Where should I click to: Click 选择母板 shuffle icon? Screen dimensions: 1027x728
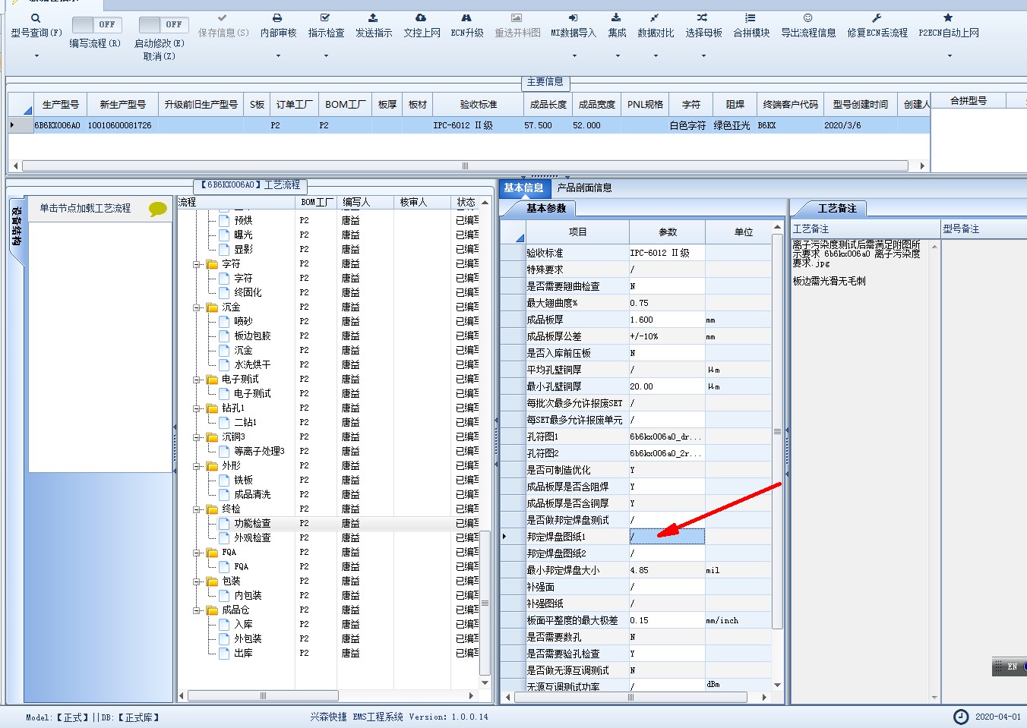coord(703,17)
